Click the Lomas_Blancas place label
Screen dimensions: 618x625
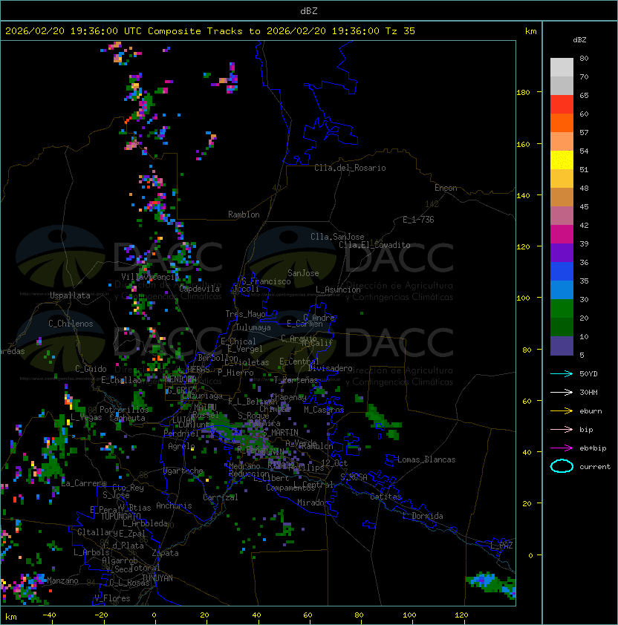426,459
